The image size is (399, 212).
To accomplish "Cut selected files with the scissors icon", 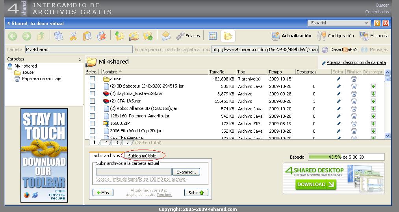I will [73, 36].
